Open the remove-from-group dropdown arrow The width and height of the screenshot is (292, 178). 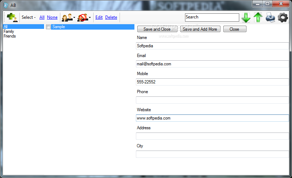coord(90,18)
